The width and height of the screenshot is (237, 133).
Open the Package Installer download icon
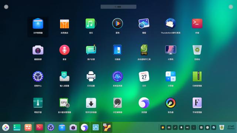click(91, 103)
